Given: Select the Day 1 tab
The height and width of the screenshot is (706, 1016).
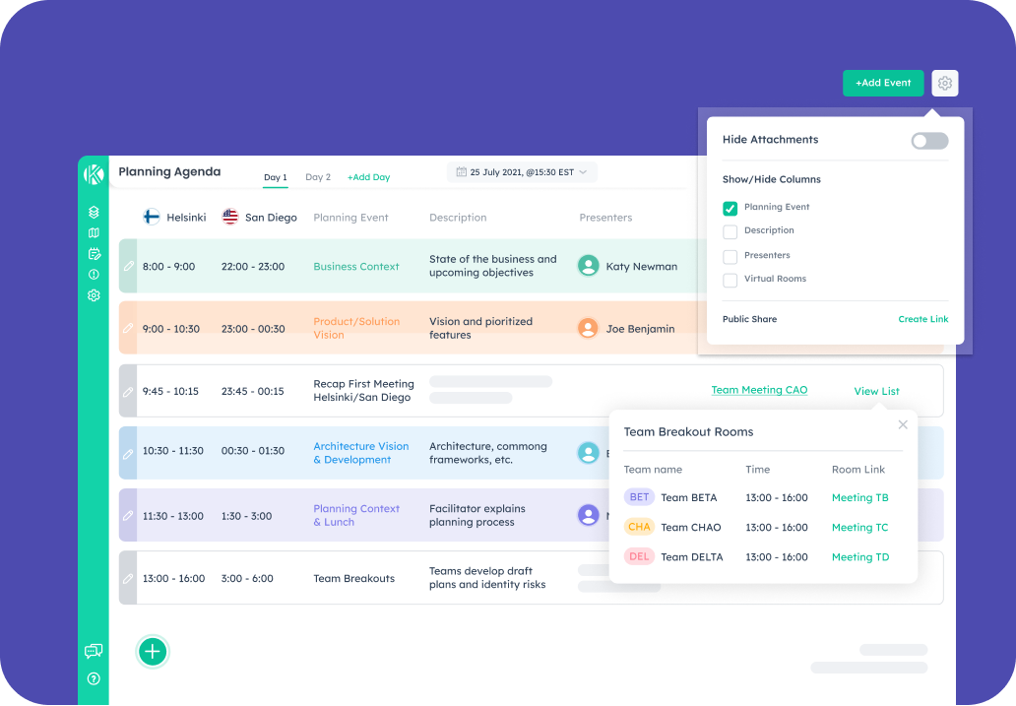Looking at the screenshot, I should tap(276, 177).
